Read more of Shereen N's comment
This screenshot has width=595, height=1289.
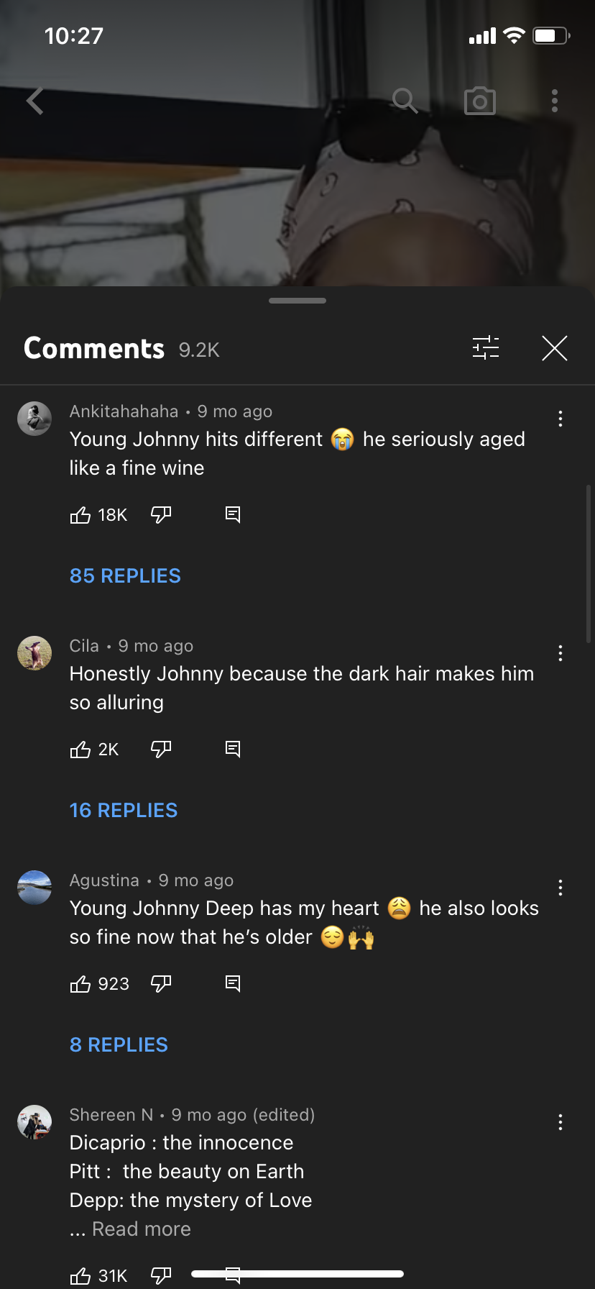click(x=142, y=1229)
